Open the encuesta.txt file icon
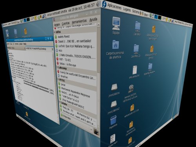Viewport: 196px width, 147px height. coord(134,72)
